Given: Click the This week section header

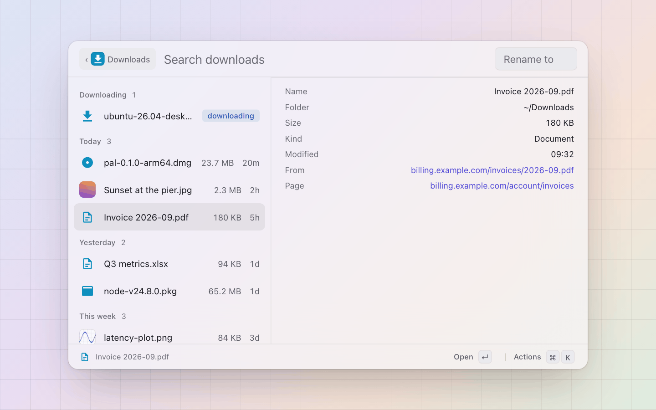Looking at the screenshot, I should [x=97, y=316].
